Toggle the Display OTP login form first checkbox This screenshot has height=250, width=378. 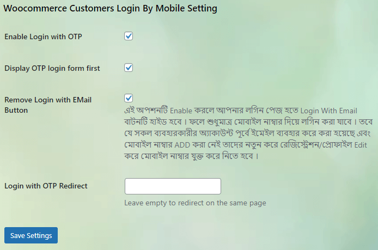pyautogui.click(x=129, y=68)
